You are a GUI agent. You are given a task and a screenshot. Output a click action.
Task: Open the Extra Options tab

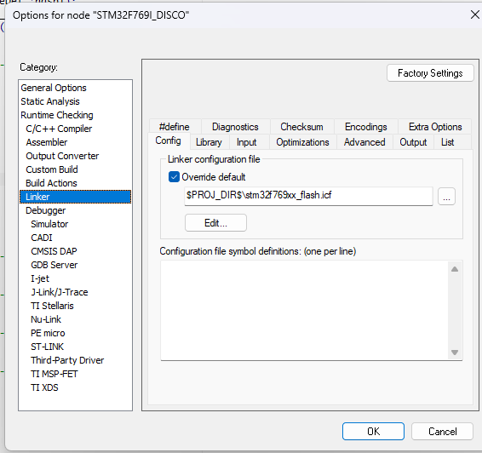435,127
